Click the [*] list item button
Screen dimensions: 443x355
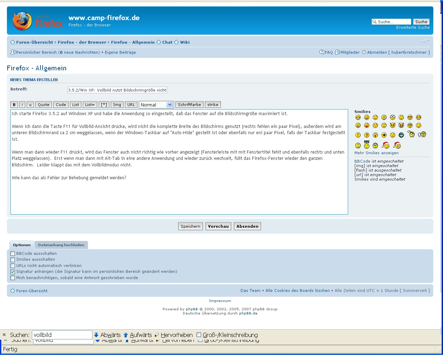pos(104,105)
